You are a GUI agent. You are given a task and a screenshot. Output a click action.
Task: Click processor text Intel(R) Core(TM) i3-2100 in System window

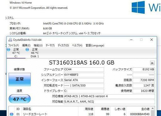pyautogui.click(x=73, y=23)
